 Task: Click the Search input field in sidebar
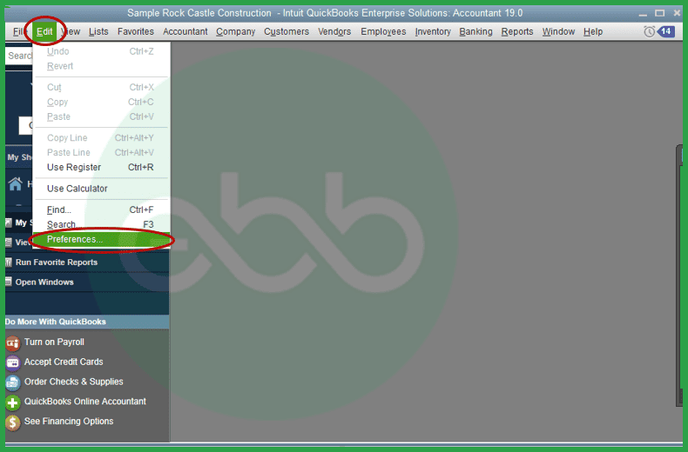click(x=19, y=56)
